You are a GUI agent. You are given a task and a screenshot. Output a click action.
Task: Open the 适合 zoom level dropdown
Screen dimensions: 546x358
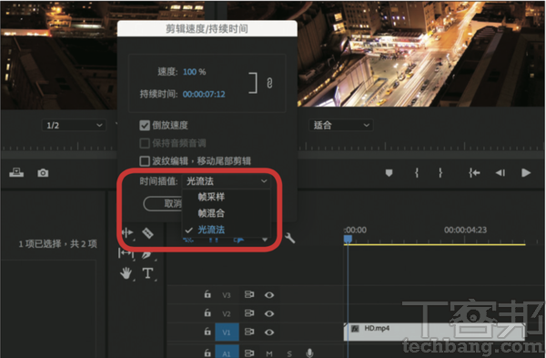point(340,125)
